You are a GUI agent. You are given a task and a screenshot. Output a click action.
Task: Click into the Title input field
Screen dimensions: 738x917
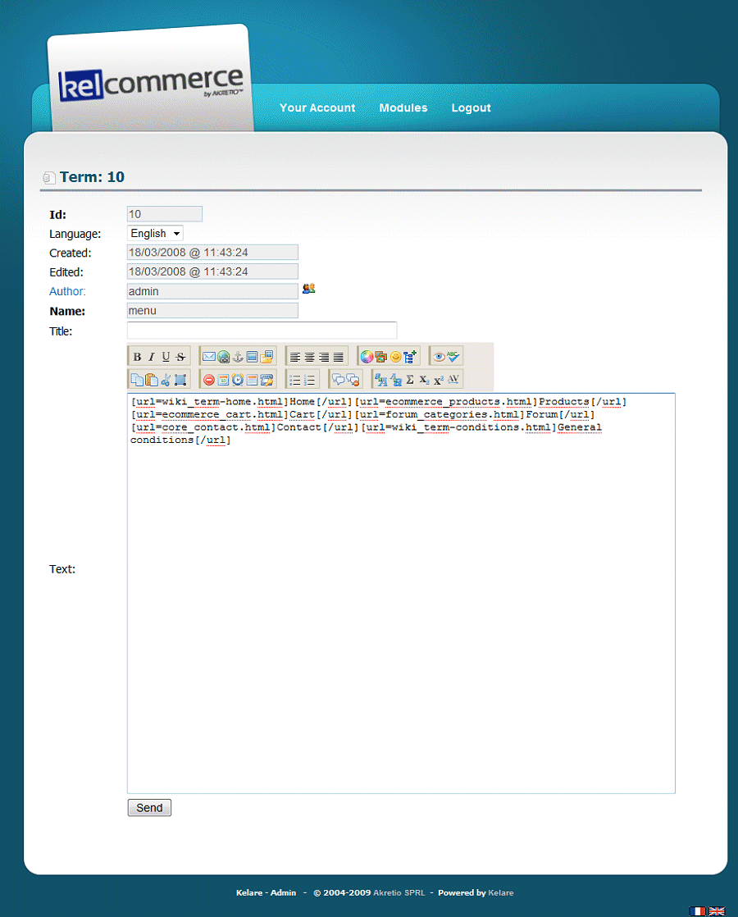click(262, 331)
